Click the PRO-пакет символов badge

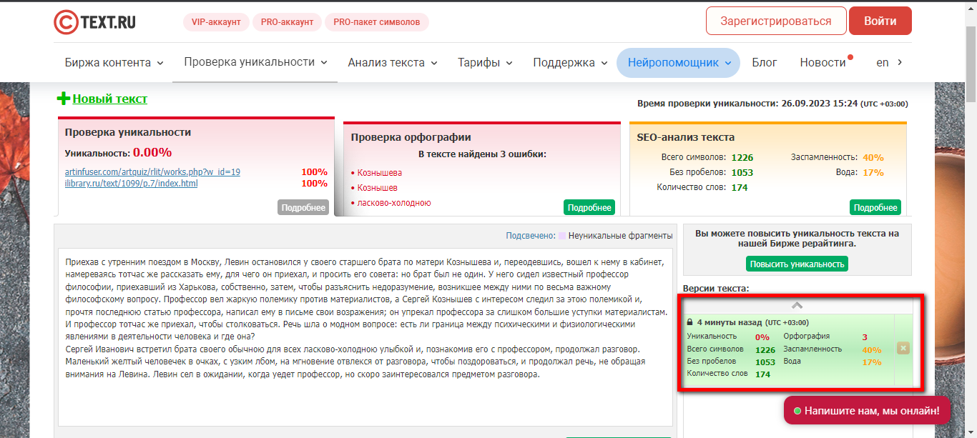point(376,22)
